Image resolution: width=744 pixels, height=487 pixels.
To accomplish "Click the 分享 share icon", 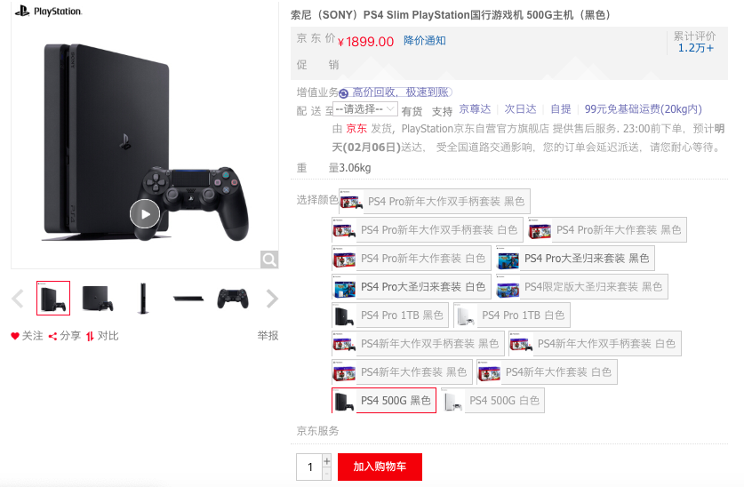I will pos(52,336).
